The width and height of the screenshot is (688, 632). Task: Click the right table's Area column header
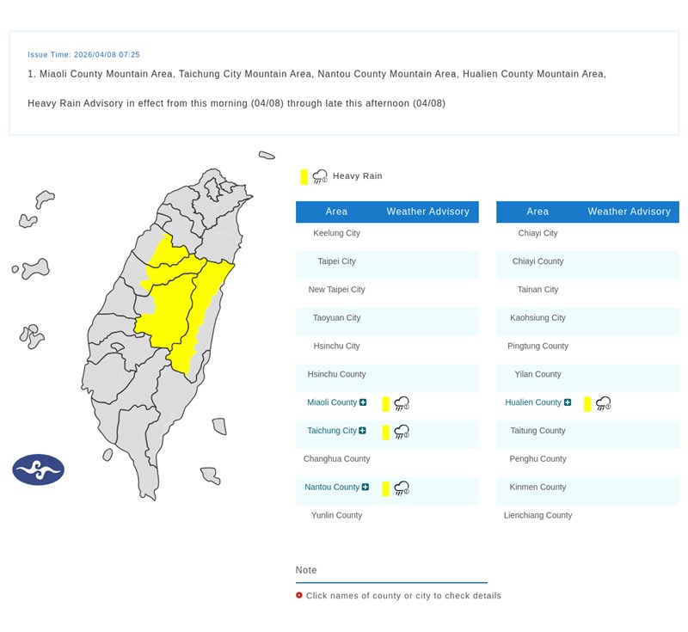(537, 212)
